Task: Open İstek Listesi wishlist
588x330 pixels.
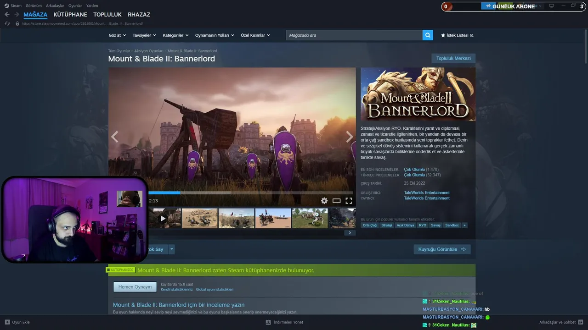Action: tap(457, 35)
